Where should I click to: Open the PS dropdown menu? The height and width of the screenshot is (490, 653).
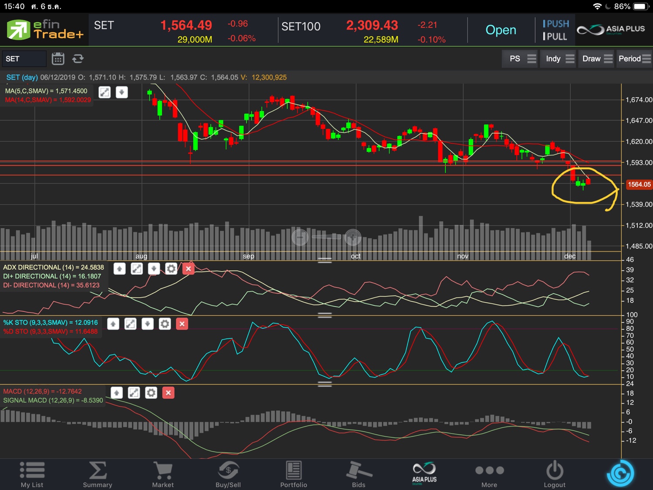pos(520,59)
